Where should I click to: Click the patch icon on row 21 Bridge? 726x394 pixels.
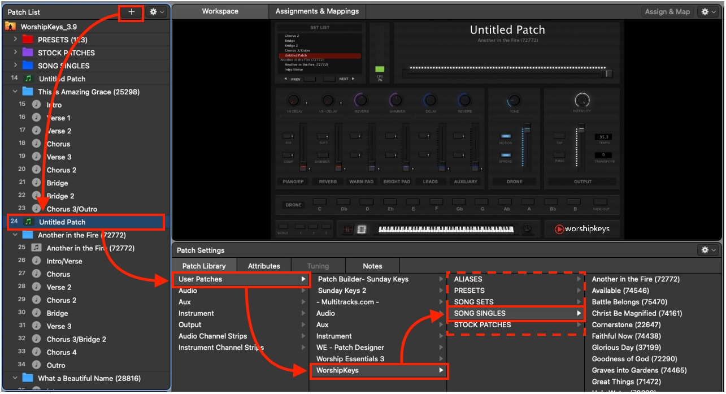(x=37, y=183)
